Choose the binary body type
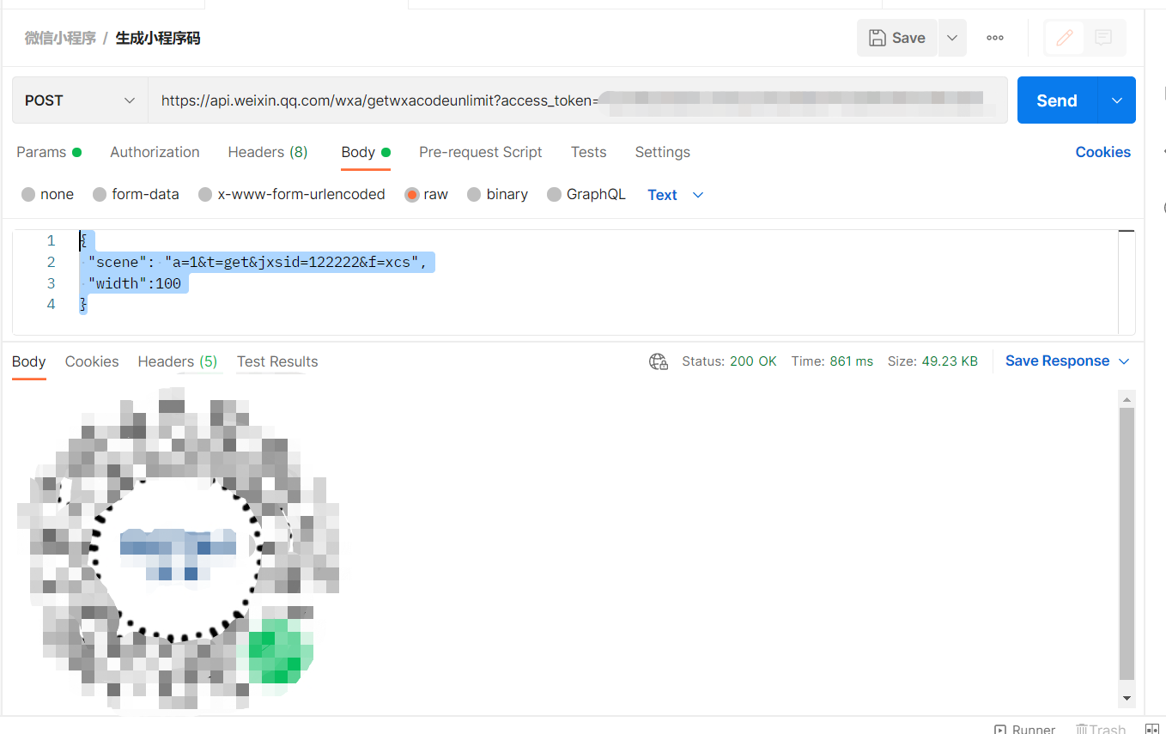1166x734 pixels. pos(497,194)
